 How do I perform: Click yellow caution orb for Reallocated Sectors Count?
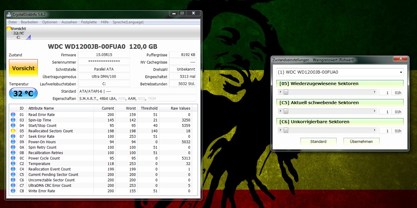pos(13,131)
